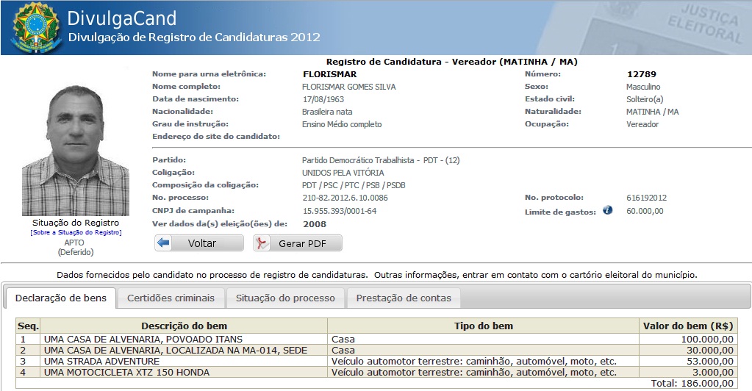Click the 'Descrição do bem' column header

184,326
